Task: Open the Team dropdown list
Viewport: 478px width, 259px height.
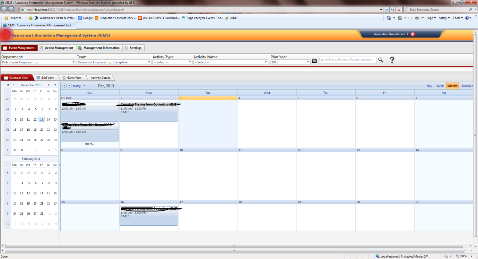Action: [x=149, y=62]
